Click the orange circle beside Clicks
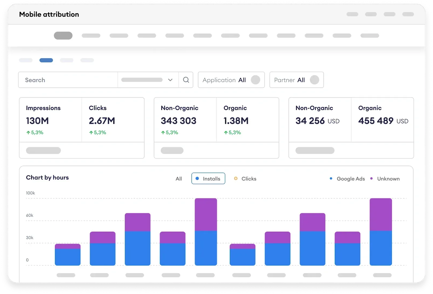This screenshot has height=294, width=433. 236,179
